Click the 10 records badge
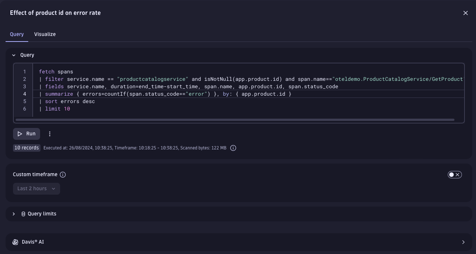Viewport: 476px width, 254px height. [x=26, y=148]
